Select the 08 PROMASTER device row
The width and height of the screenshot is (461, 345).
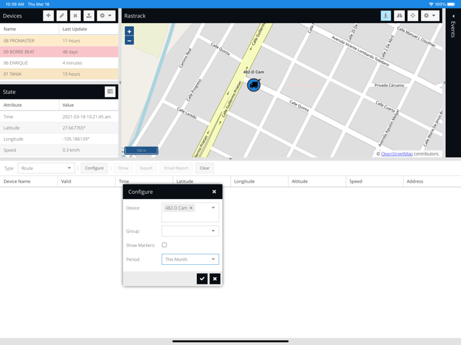point(59,41)
